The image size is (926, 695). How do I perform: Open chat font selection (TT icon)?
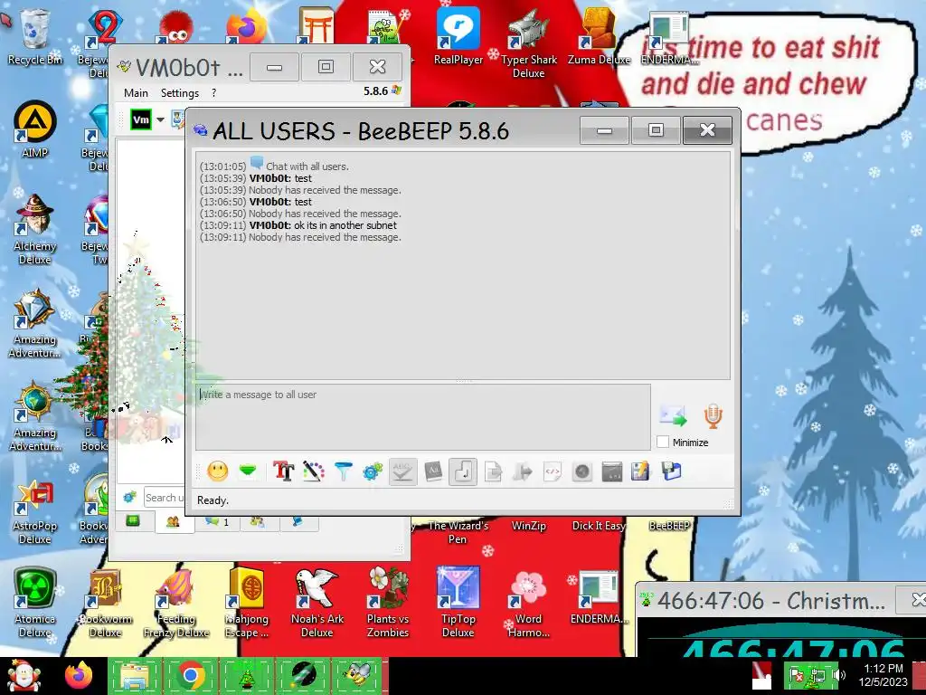coord(283,471)
